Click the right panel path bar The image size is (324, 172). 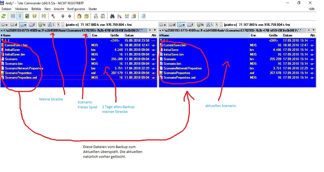click(x=233, y=30)
